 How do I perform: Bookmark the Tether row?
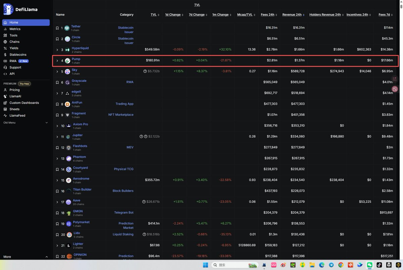57,28
